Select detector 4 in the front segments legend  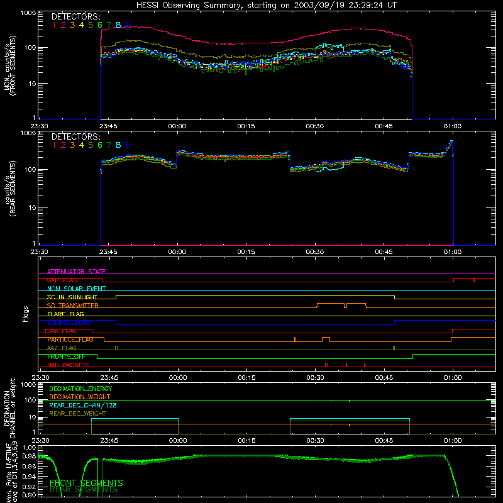(82, 25)
